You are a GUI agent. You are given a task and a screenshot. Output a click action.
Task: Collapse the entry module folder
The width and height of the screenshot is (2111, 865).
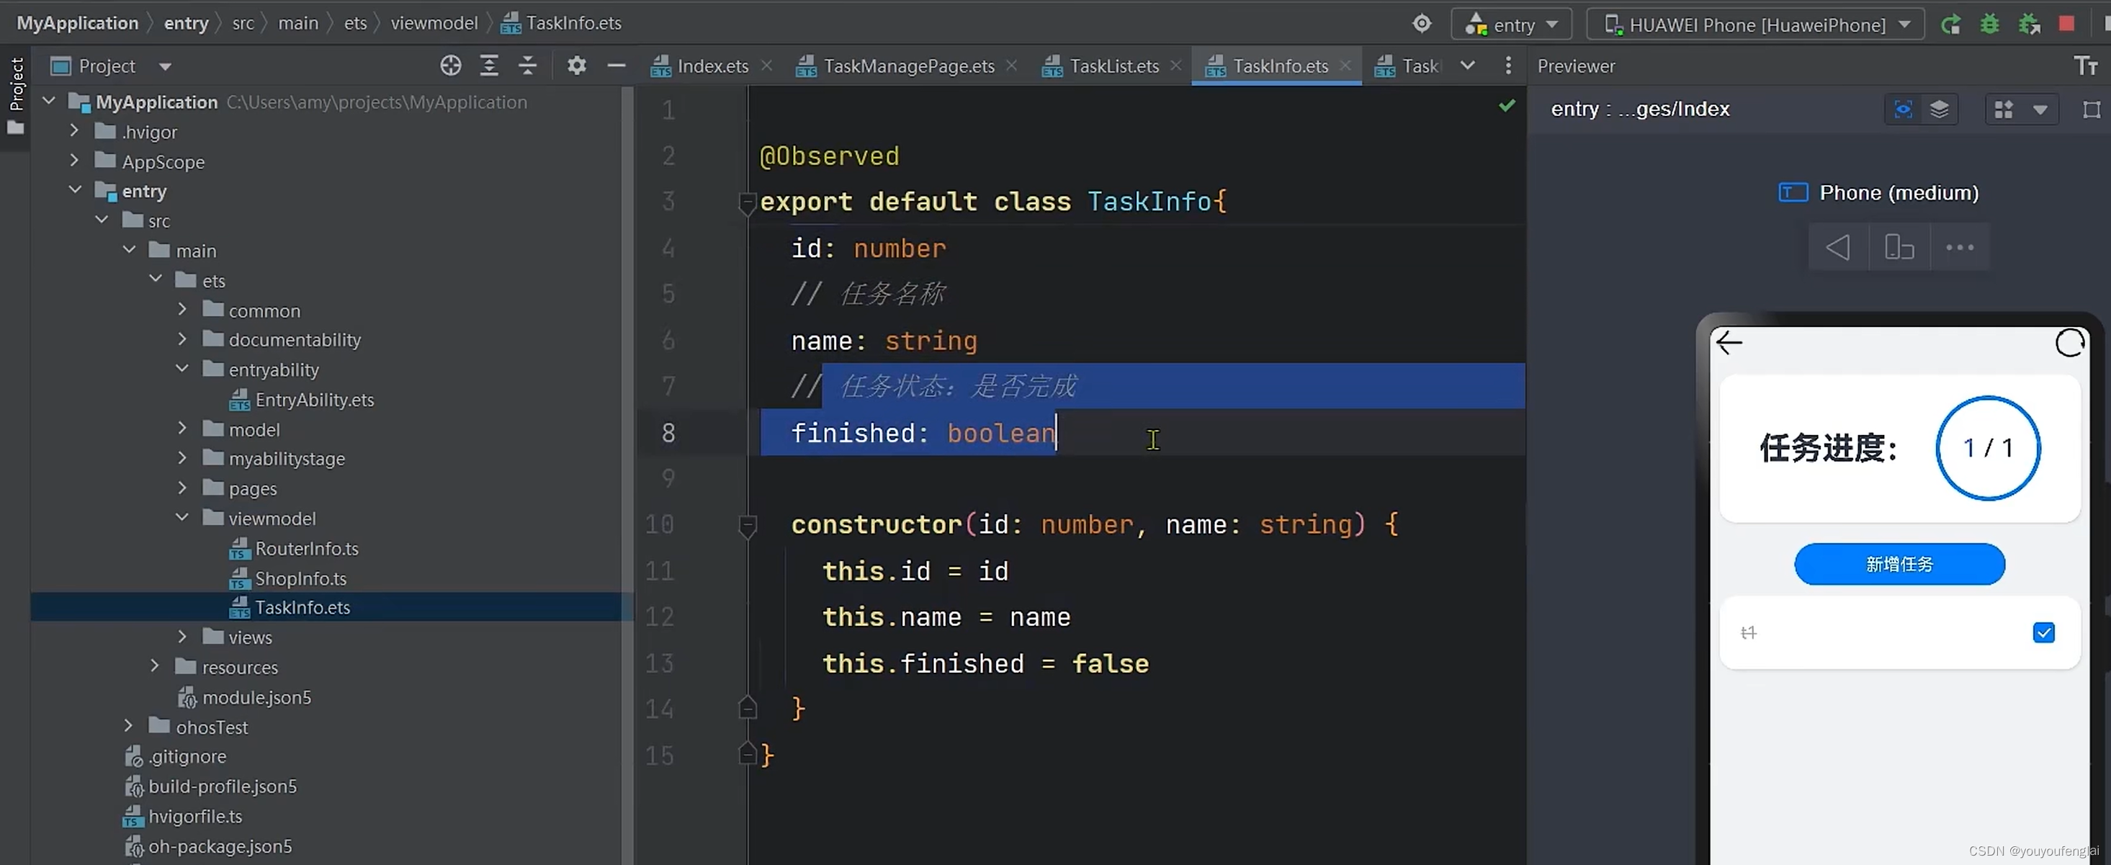click(x=75, y=190)
